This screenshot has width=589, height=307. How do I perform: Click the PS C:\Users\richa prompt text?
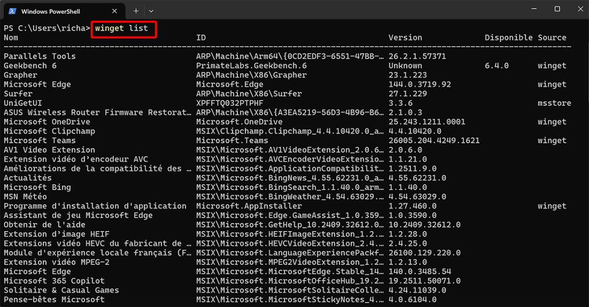pos(46,28)
